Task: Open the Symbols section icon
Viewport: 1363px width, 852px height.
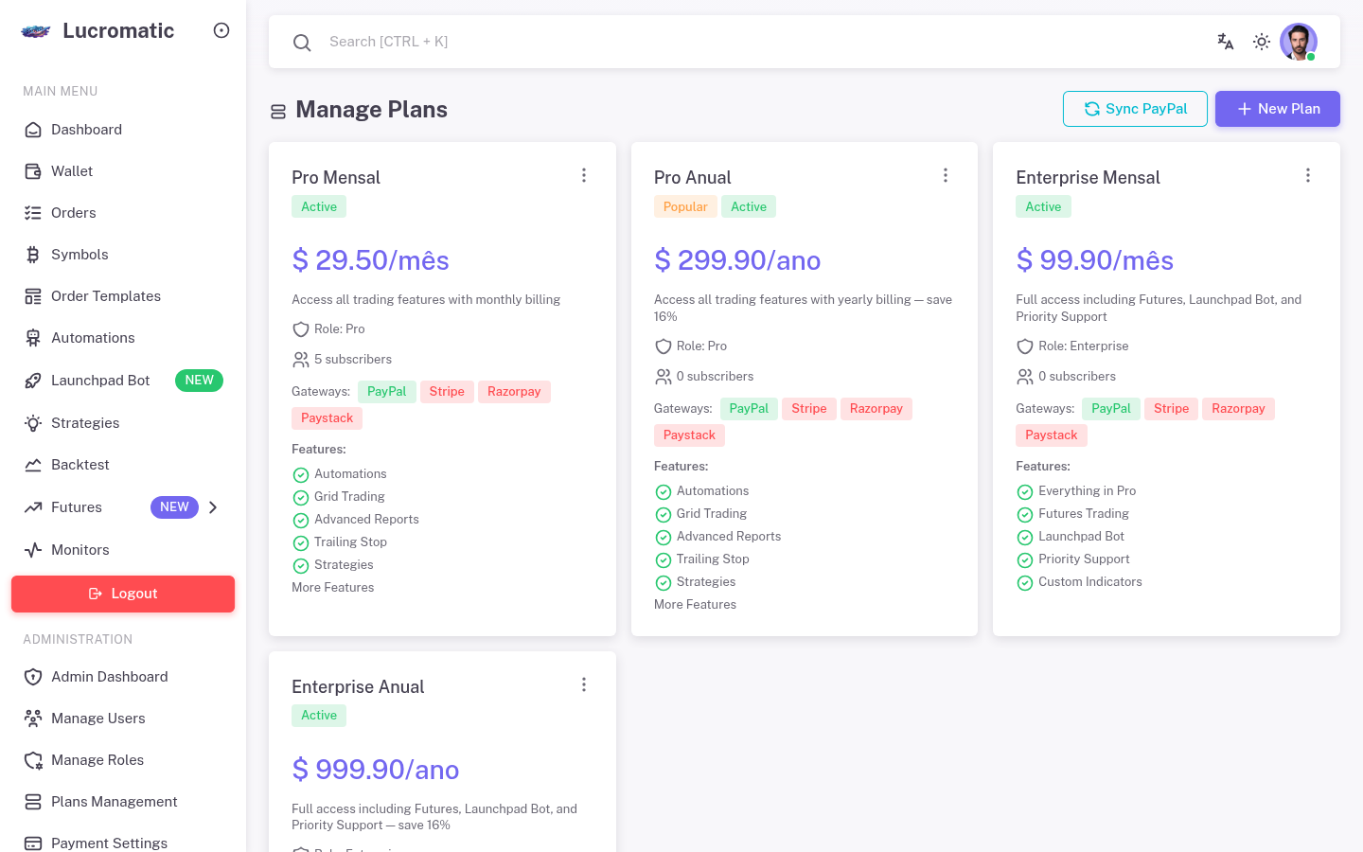Action: click(33, 255)
